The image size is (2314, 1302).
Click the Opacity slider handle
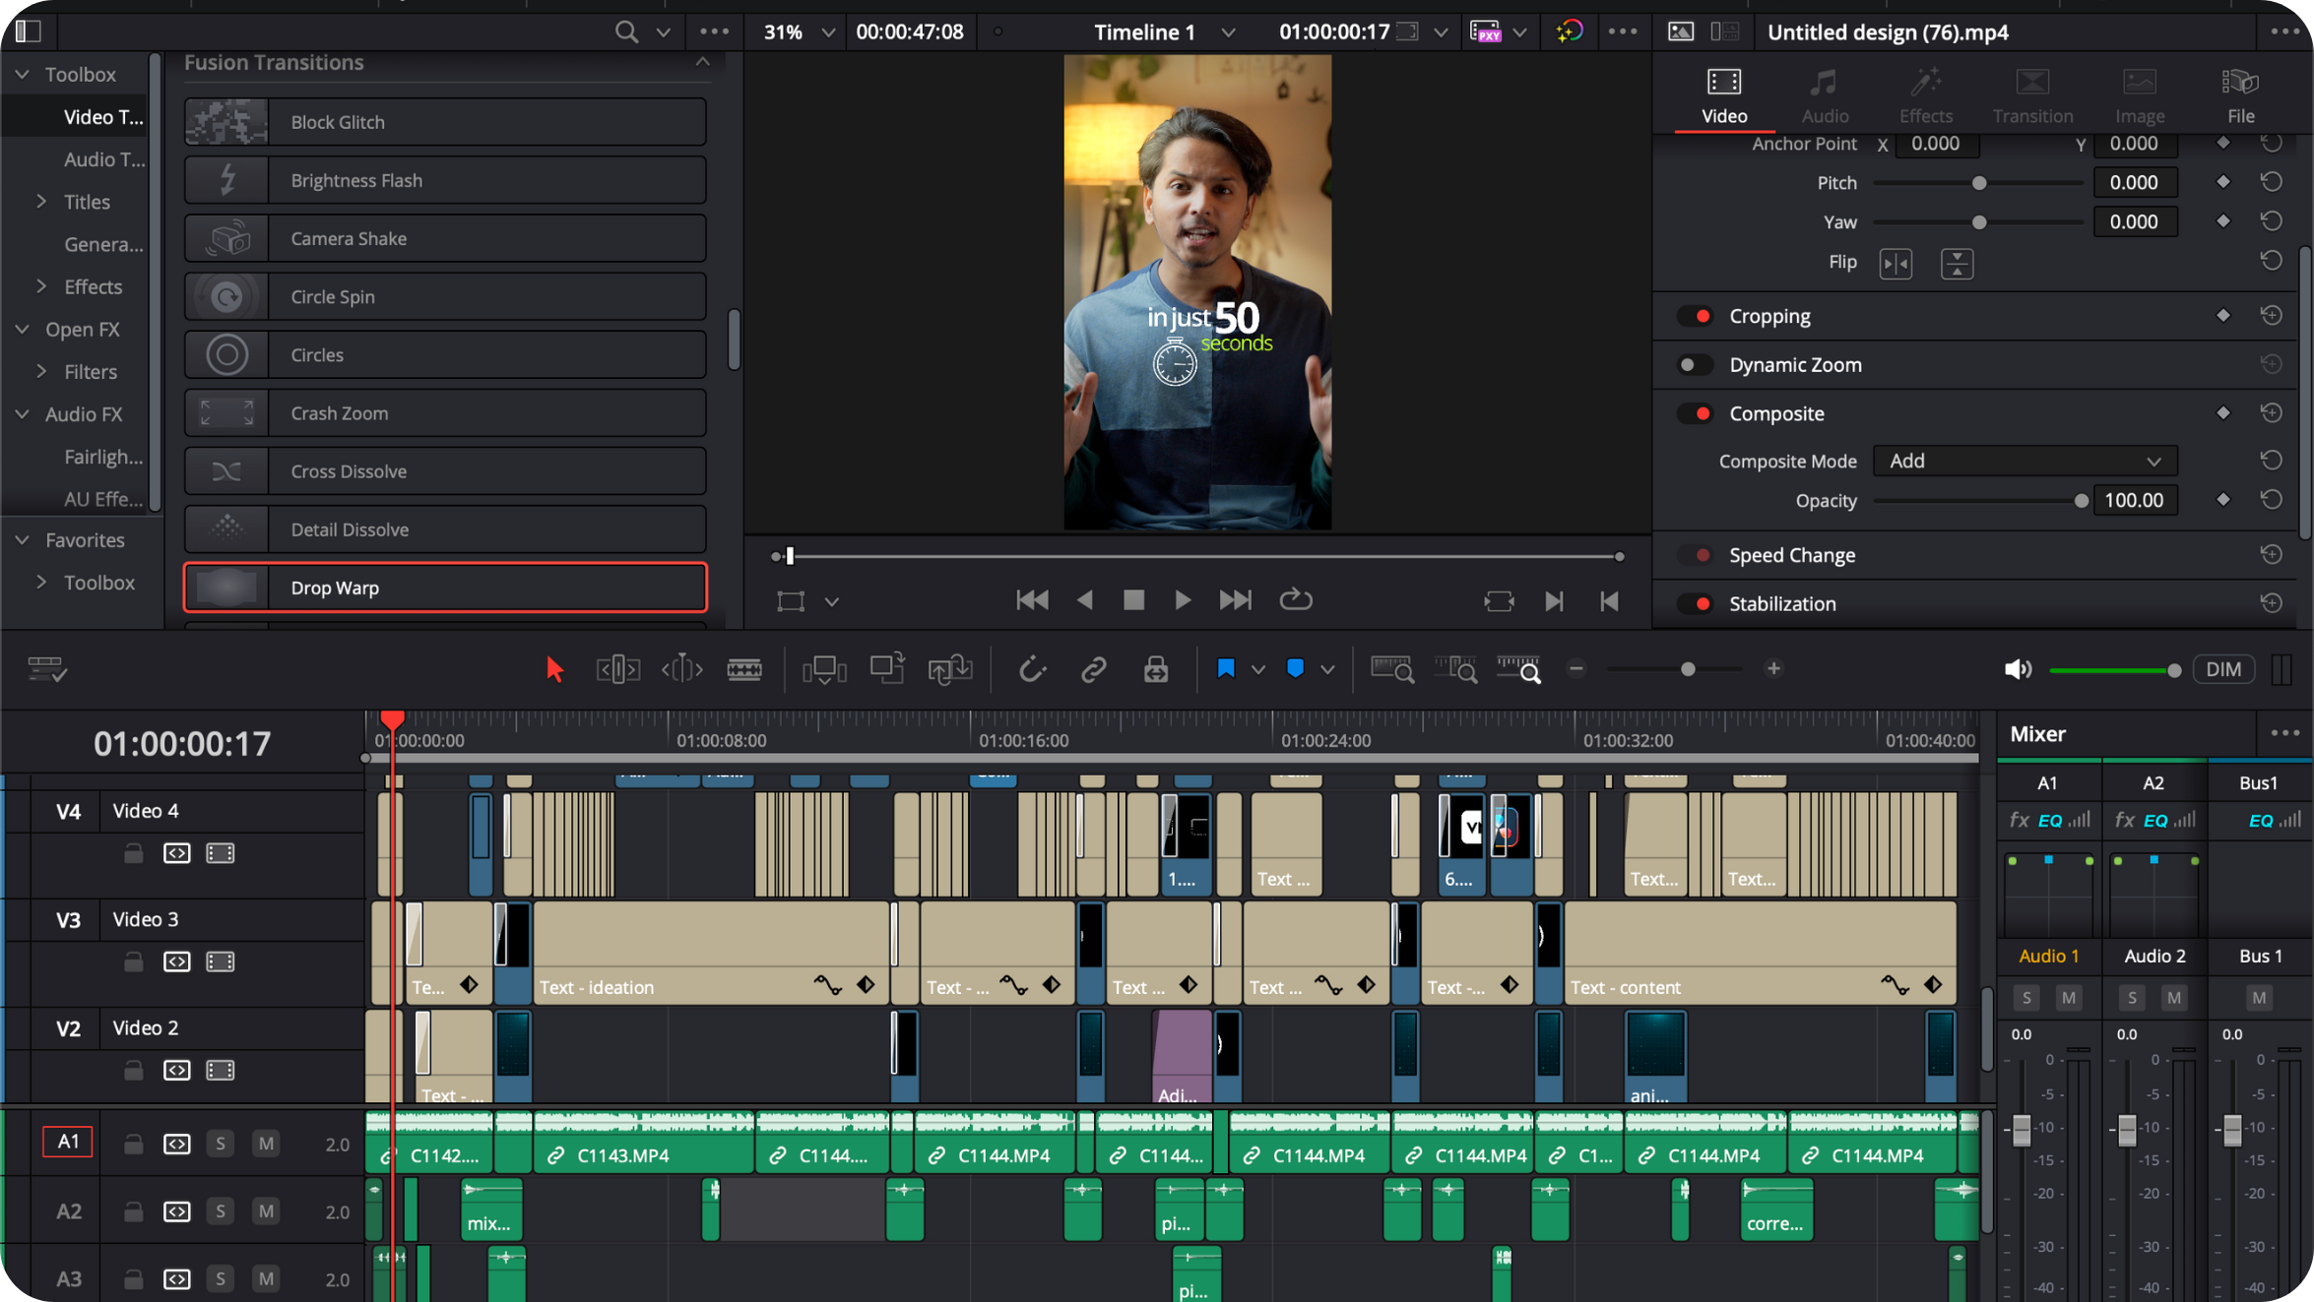click(x=2081, y=501)
